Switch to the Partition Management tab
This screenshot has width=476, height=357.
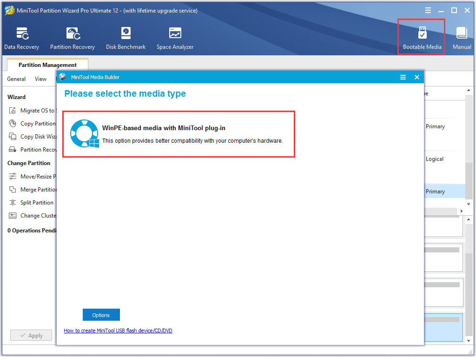[x=47, y=65]
